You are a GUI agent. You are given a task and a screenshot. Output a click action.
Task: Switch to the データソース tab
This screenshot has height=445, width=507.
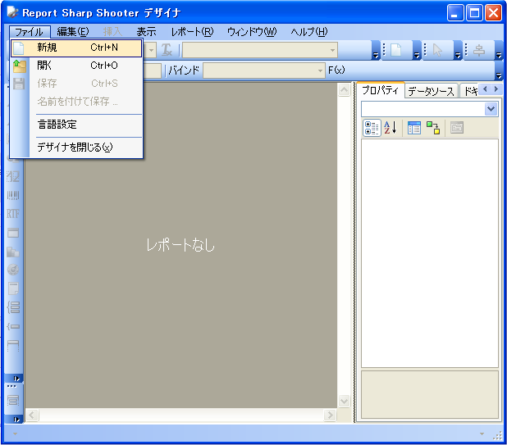click(432, 91)
